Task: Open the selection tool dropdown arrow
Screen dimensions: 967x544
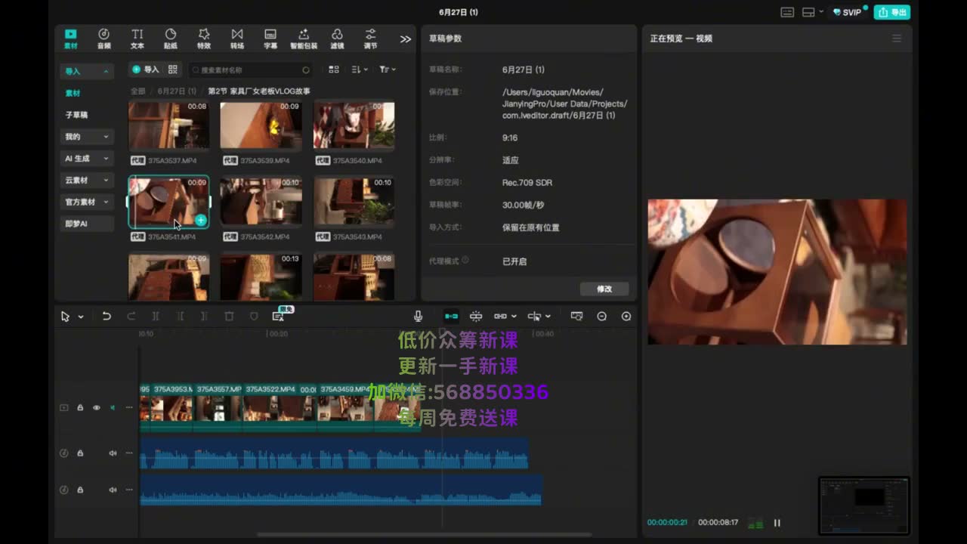Action: pyautogui.click(x=81, y=317)
